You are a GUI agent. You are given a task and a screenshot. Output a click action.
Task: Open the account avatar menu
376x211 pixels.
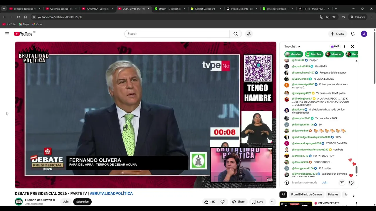[364, 34]
